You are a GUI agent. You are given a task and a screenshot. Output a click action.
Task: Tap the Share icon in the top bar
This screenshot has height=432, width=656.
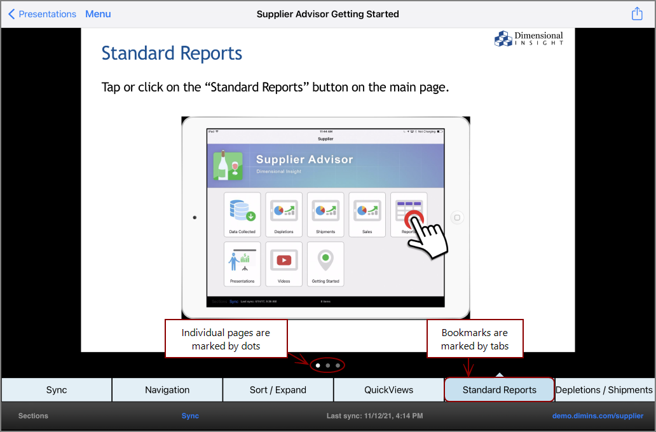point(637,13)
